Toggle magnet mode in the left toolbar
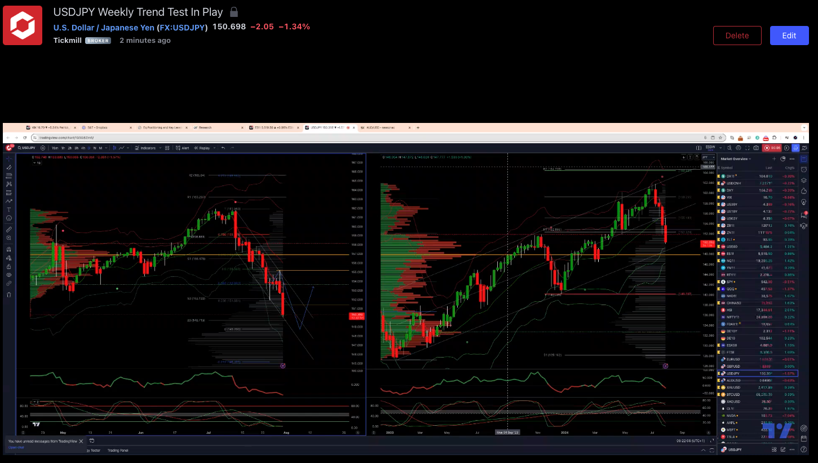Image resolution: width=818 pixels, height=463 pixels. pyautogui.click(x=9, y=249)
